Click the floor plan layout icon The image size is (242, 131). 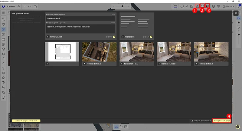tap(191, 6)
